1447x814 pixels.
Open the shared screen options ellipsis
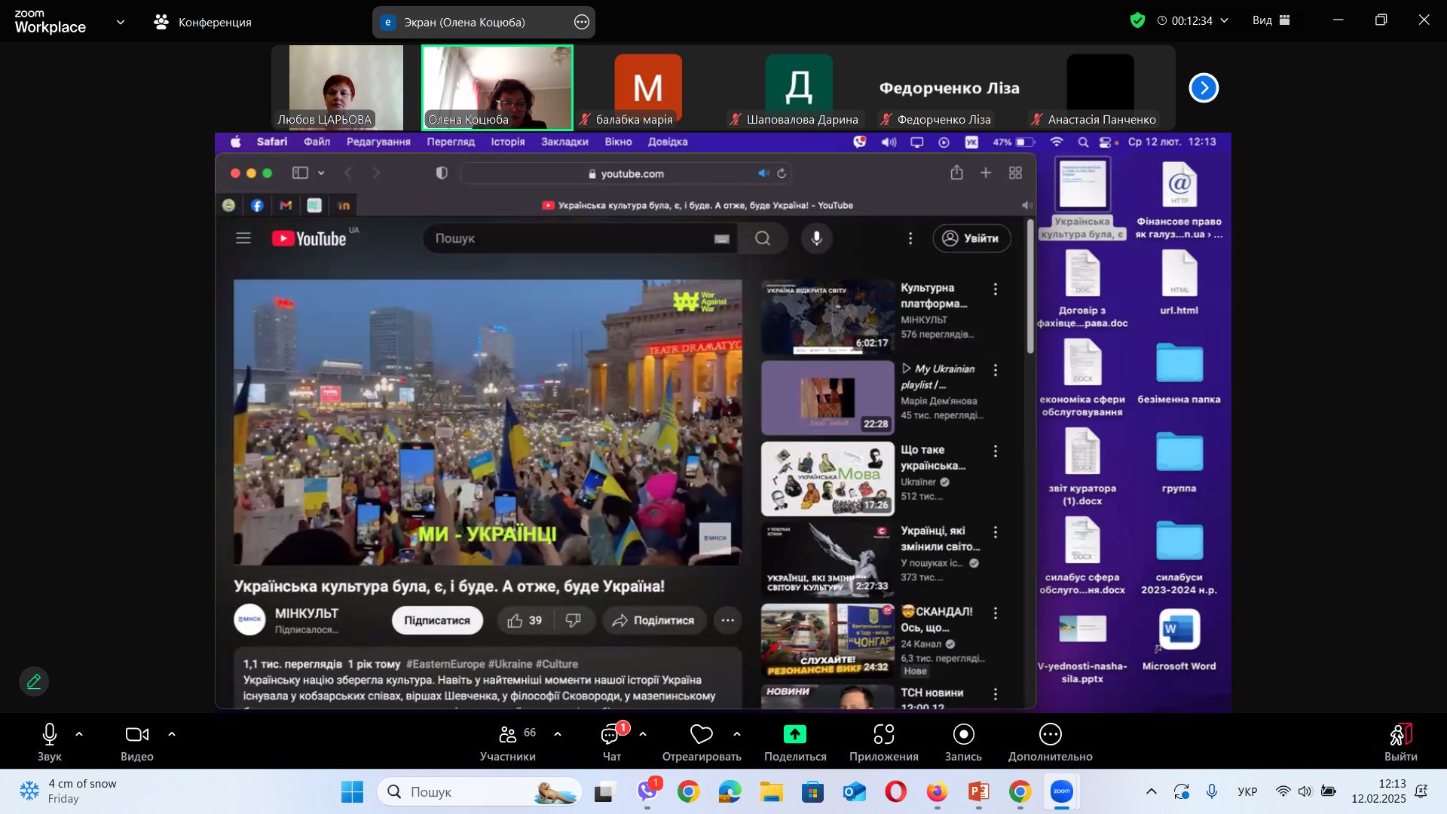click(x=581, y=22)
